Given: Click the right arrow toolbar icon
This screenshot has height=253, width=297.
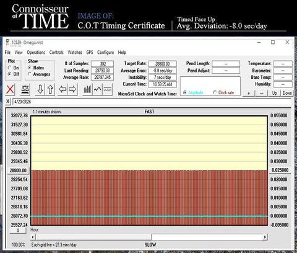Looking at the screenshot, I should 72,89.
